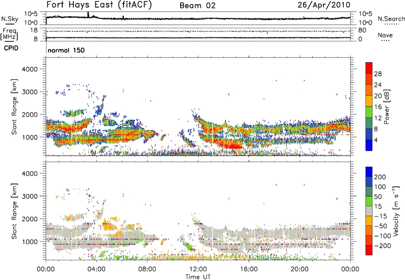
Task: Click the 04:00 time tick label
Action: click(x=97, y=269)
